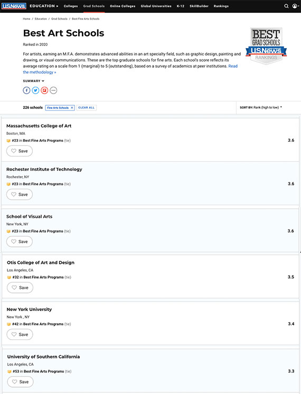Open Otis College of Art and Design page
The width and height of the screenshot is (301, 394).
(41, 263)
